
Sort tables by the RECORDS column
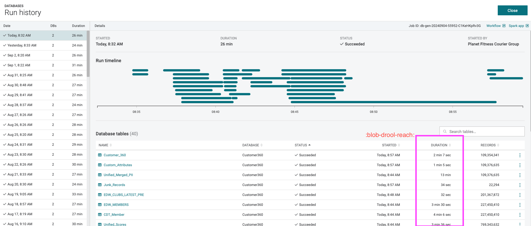[x=490, y=145]
